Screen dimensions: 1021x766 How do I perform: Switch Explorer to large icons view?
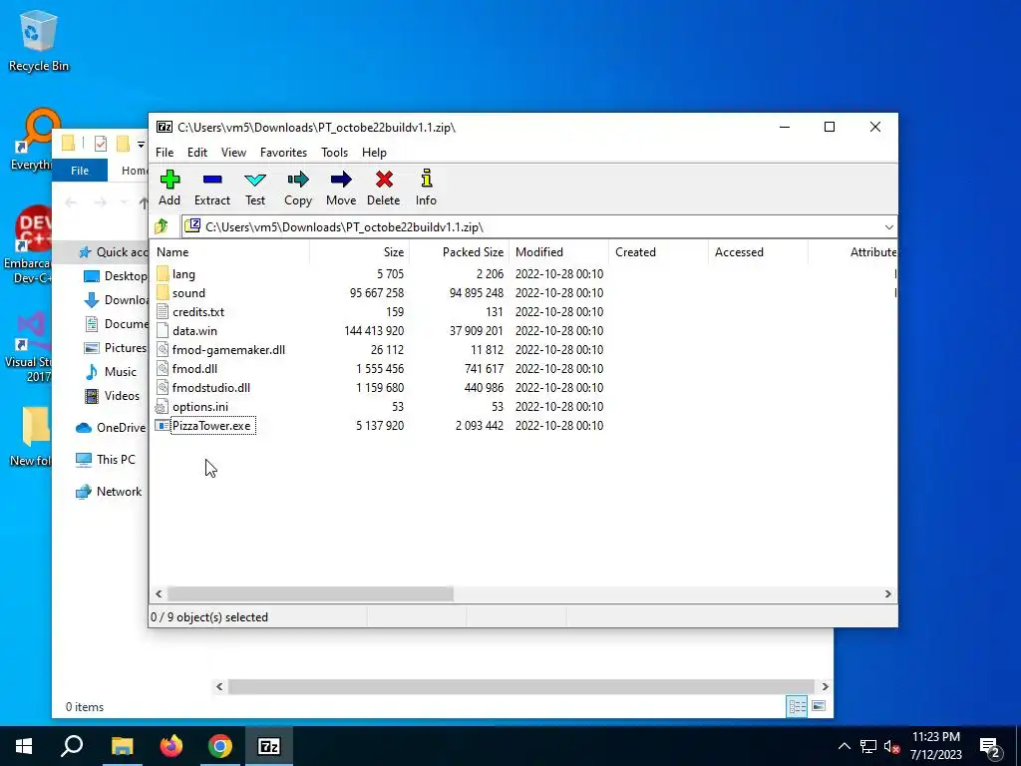pos(819,706)
